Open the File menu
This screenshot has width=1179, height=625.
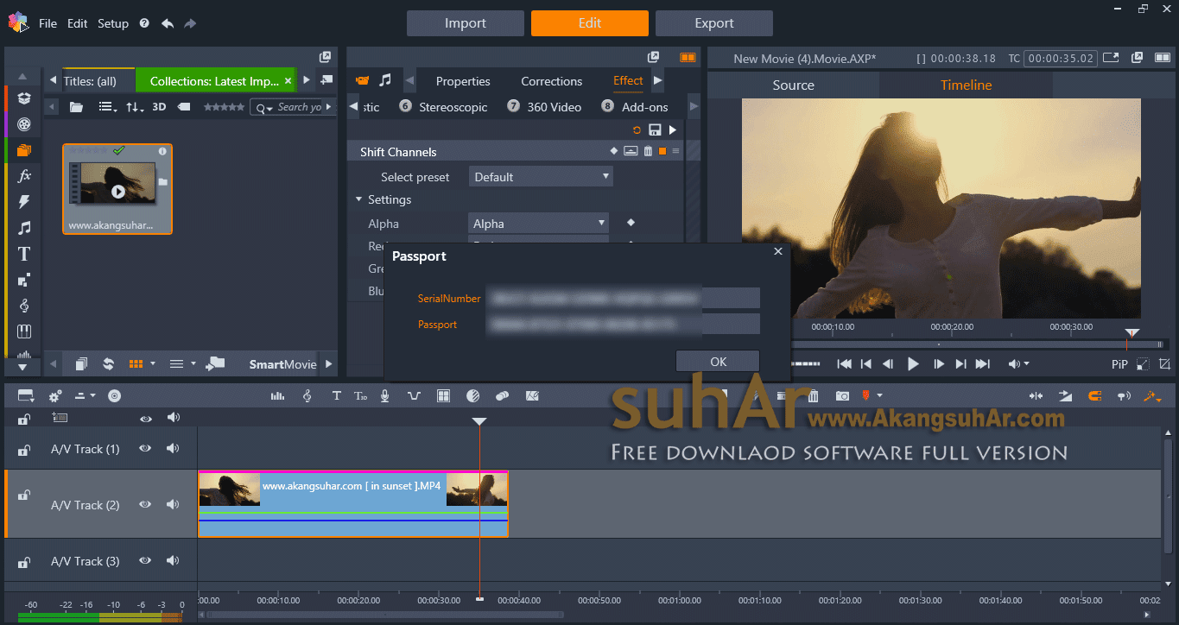pyautogui.click(x=48, y=23)
